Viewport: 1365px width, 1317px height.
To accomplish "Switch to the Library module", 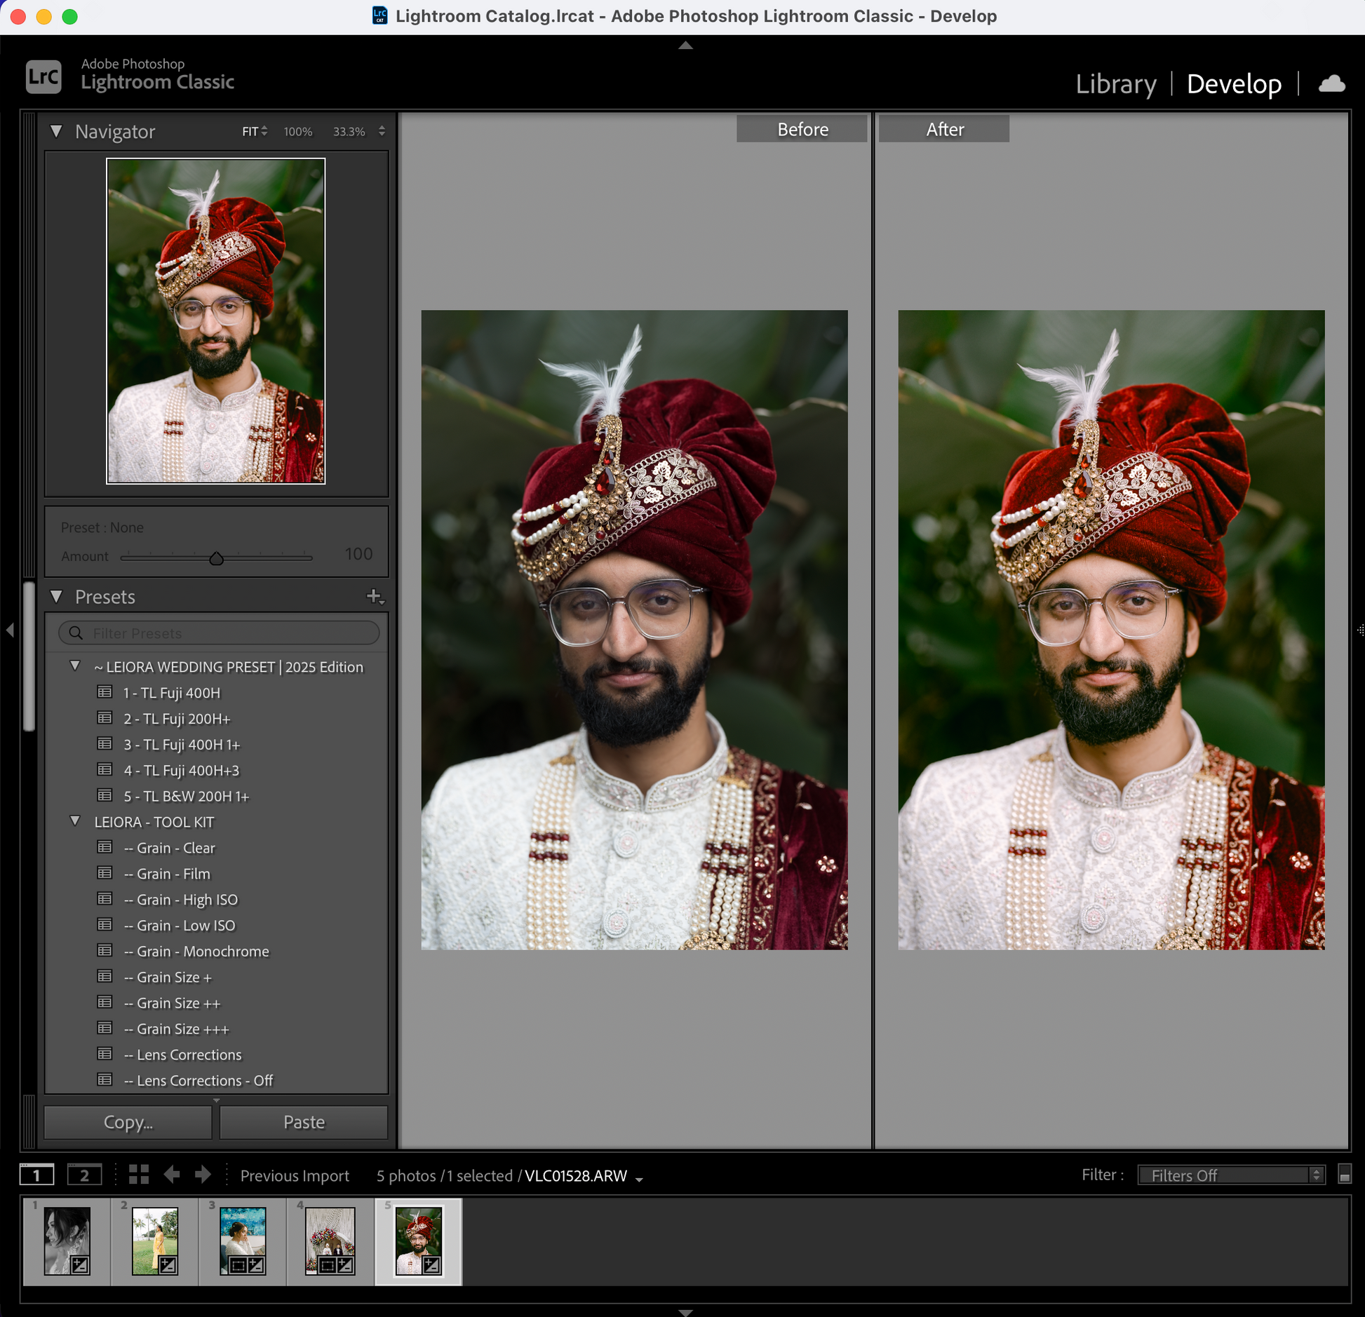I will tap(1115, 84).
